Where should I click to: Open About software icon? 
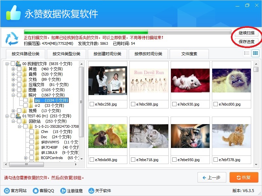coord(91,191)
